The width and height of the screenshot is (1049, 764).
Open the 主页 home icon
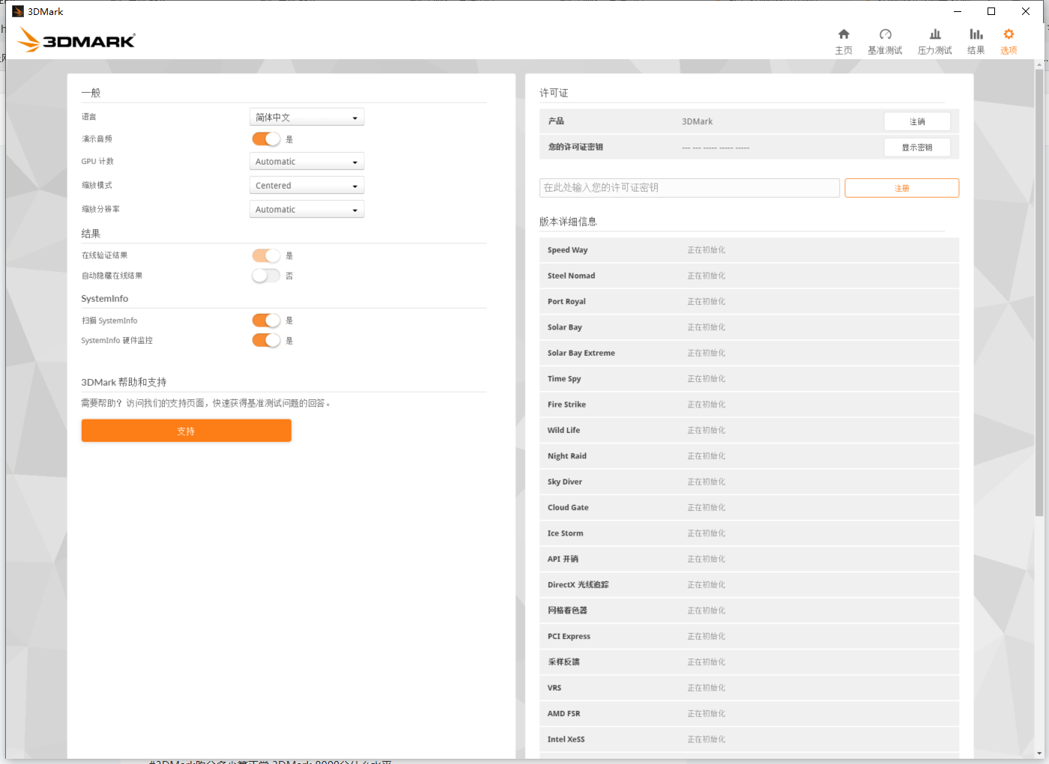[x=844, y=34]
